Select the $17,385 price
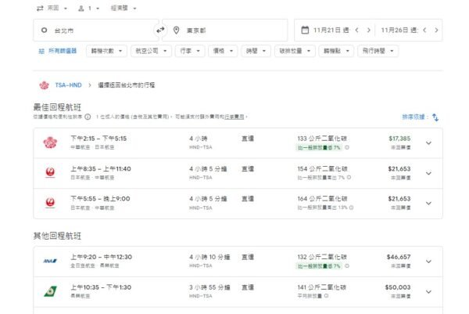Screen dimensions: 469x314 click(x=399, y=139)
